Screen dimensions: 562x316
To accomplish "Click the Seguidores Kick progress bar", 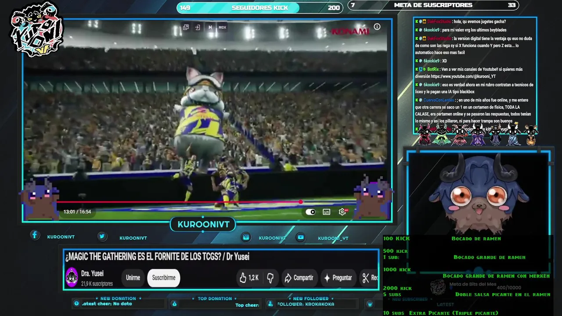I will (260, 7).
